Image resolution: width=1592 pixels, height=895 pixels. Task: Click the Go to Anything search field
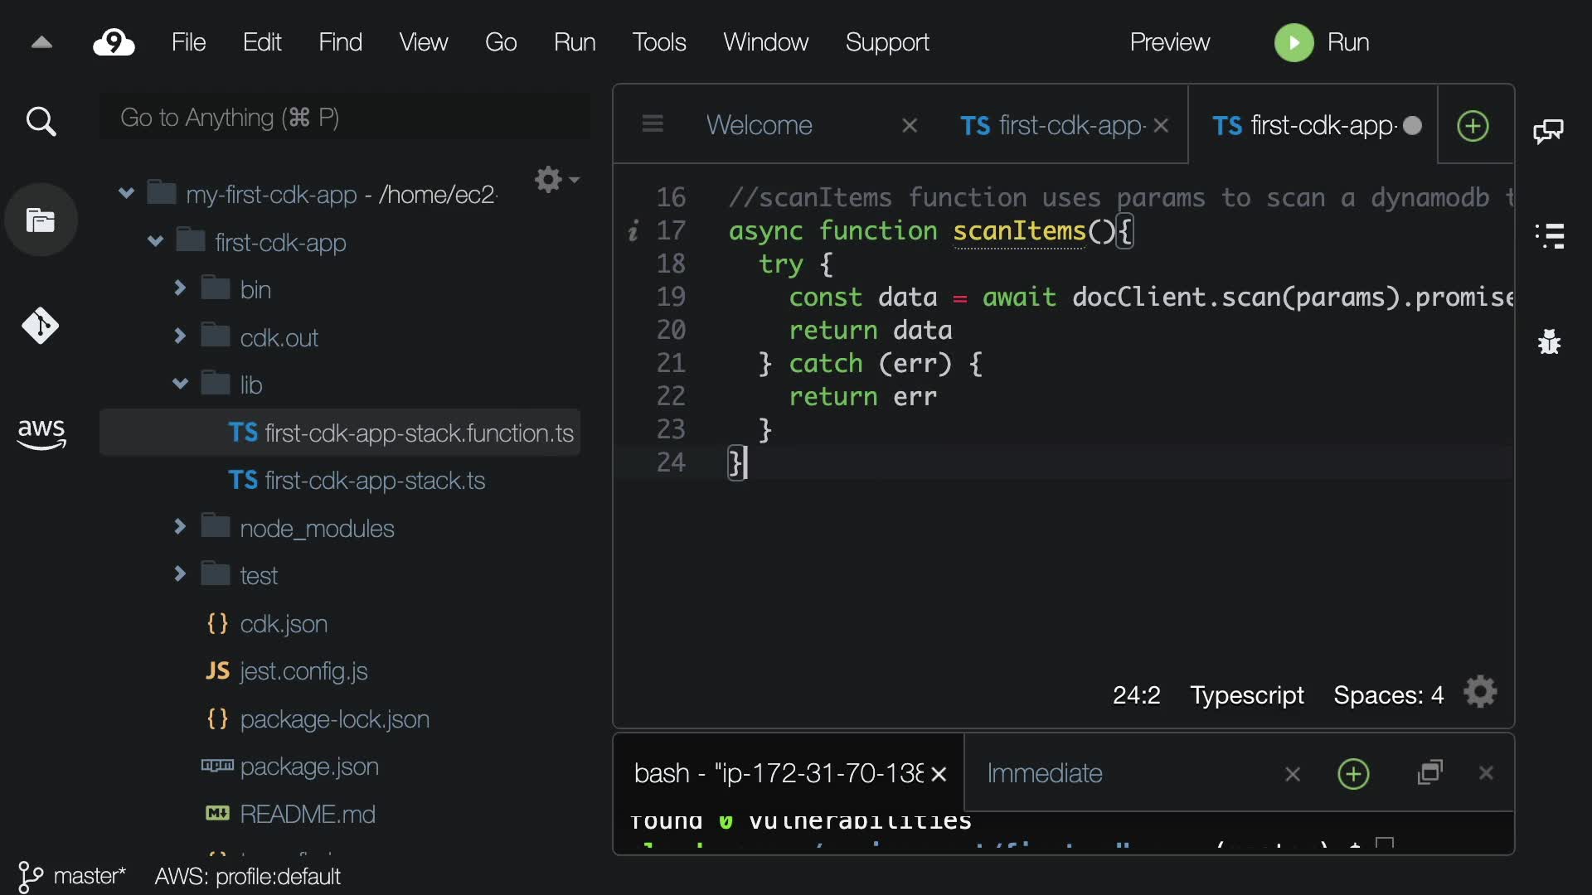[x=344, y=118]
